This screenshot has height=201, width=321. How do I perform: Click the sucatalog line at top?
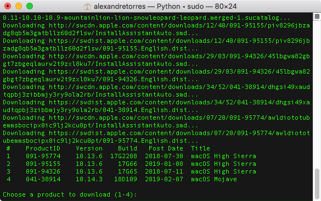point(147,18)
